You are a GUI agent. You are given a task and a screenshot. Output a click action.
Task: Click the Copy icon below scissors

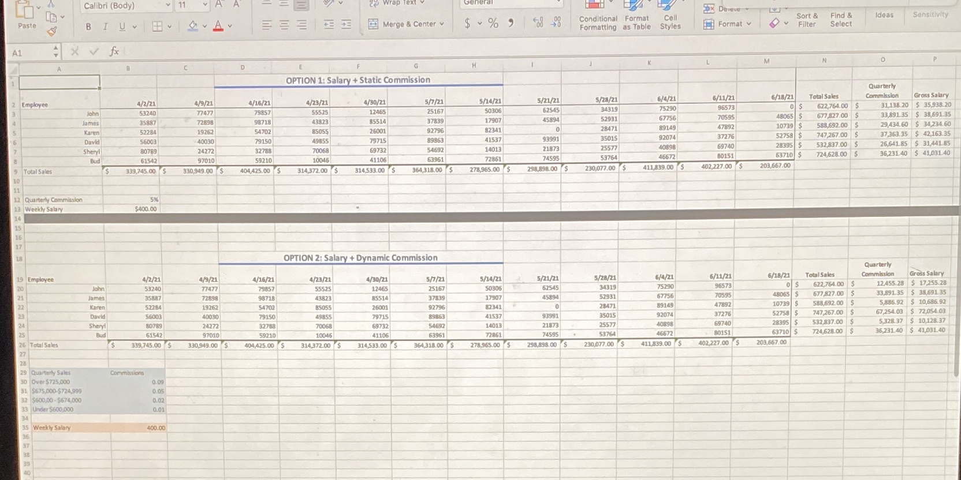tap(50, 17)
